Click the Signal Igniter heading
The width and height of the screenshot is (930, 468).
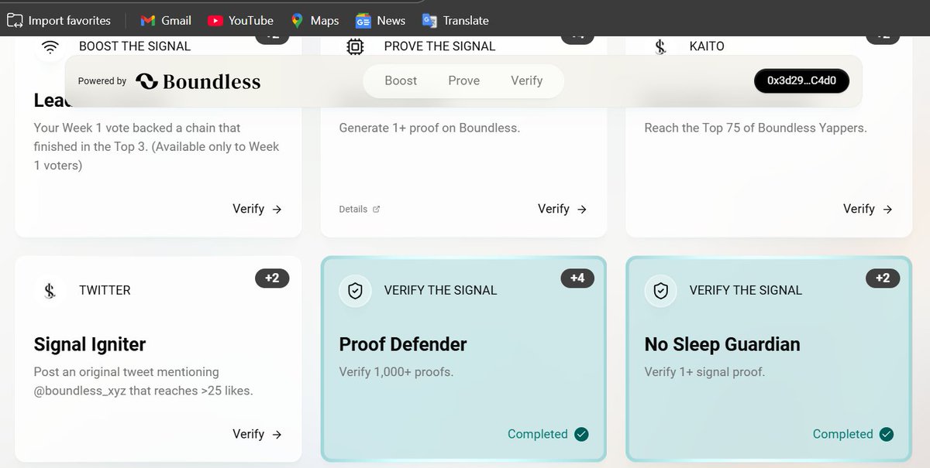90,344
